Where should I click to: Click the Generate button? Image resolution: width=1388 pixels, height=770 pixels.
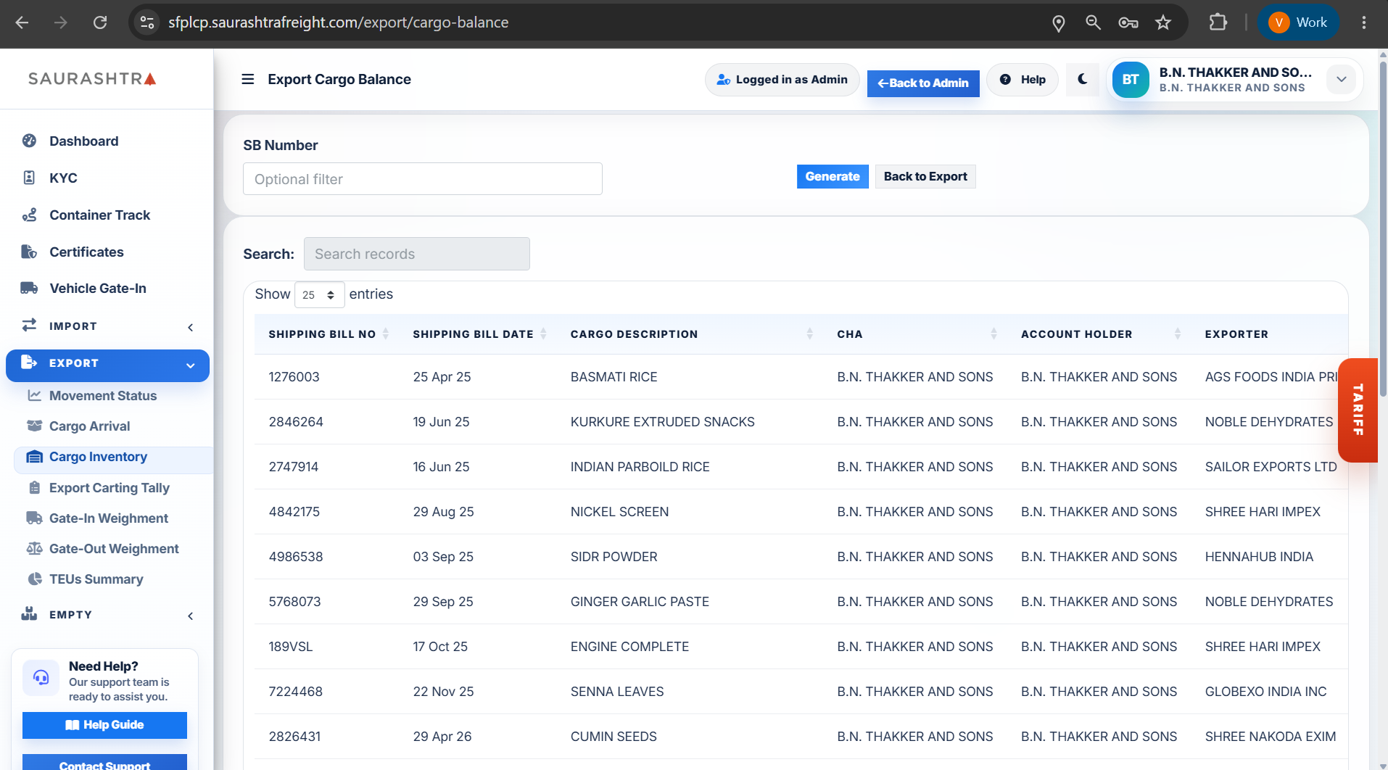[832, 176]
